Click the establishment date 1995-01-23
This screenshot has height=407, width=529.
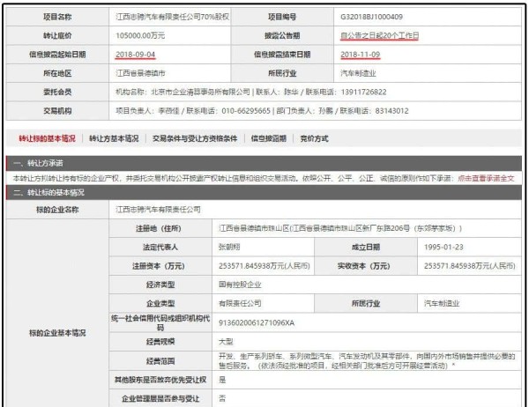point(447,248)
